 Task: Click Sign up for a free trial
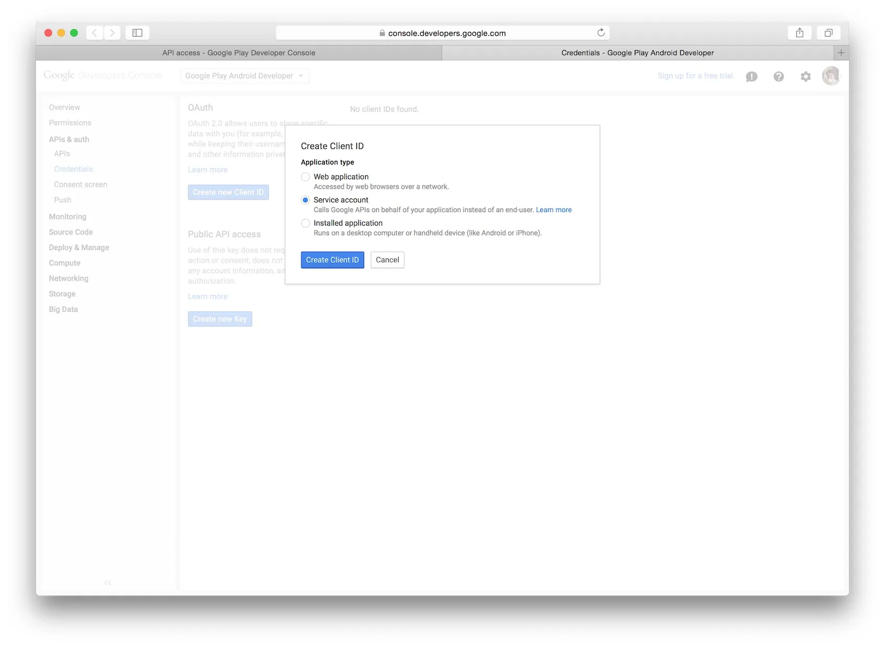696,76
